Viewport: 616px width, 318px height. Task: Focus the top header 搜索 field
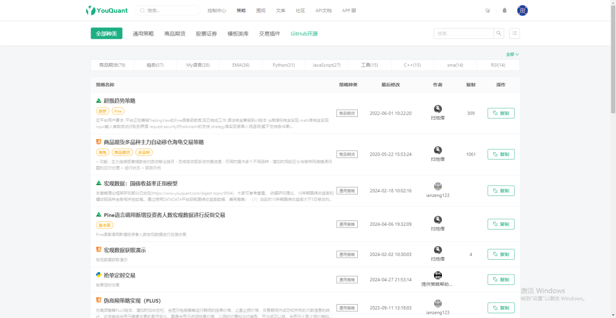click(168, 10)
